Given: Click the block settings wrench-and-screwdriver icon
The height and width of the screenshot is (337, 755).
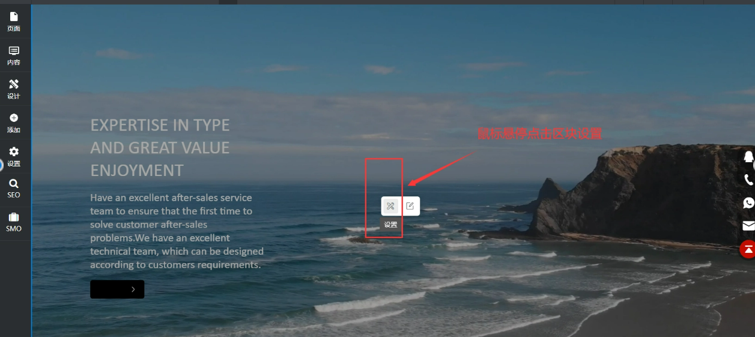Looking at the screenshot, I should tap(390, 206).
